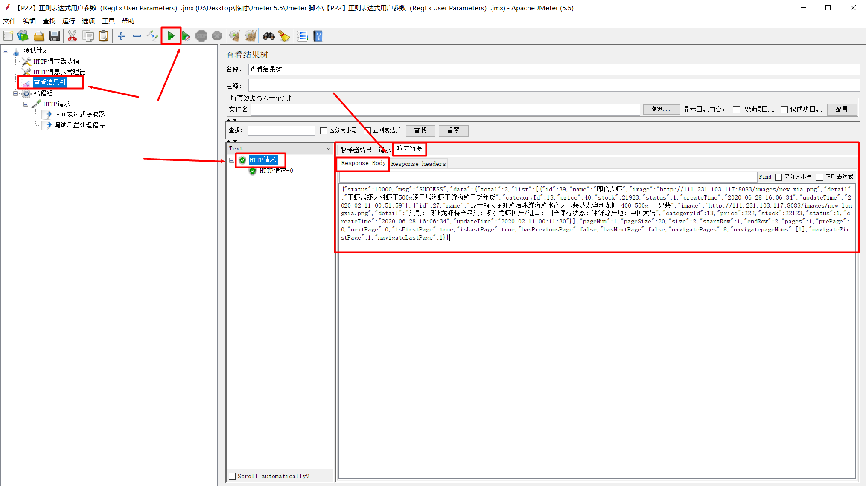Image resolution: width=866 pixels, height=486 pixels.
Task: Start test without pauses icon
Action: coord(186,36)
